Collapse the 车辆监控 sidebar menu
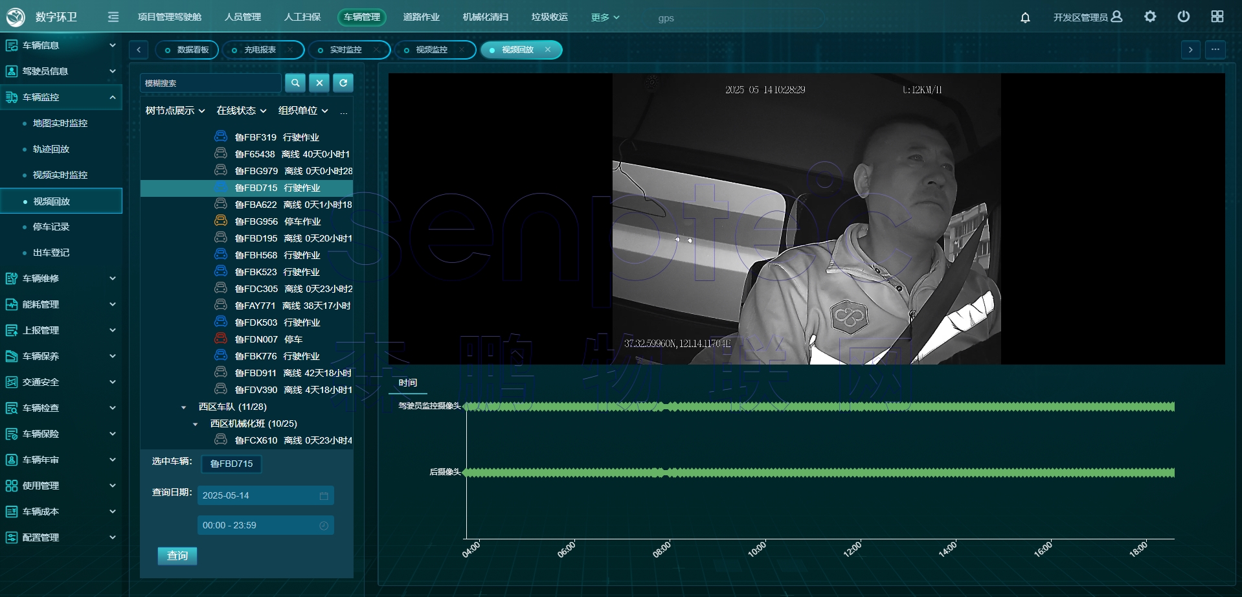The width and height of the screenshot is (1242, 597). tap(61, 97)
